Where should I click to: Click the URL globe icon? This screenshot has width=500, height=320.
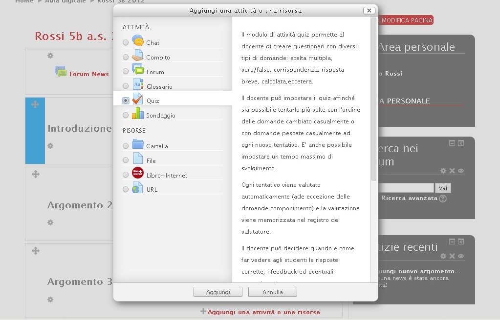click(138, 188)
